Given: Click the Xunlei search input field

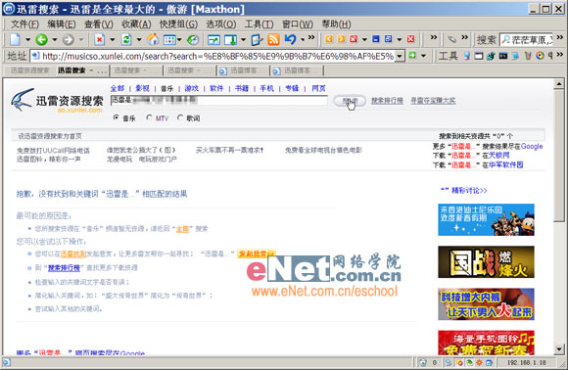Looking at the screenshot, I should tap(218, 100).
